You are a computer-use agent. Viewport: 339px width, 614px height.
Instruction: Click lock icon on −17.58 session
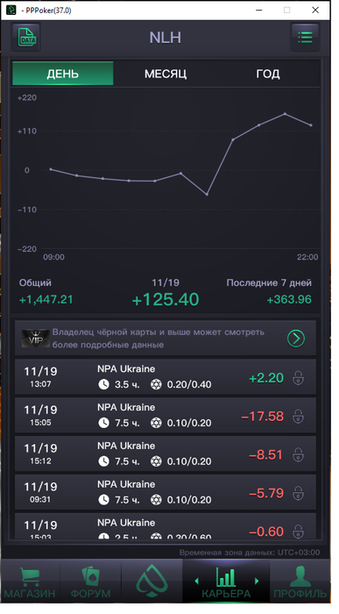[x=299, y=417]
